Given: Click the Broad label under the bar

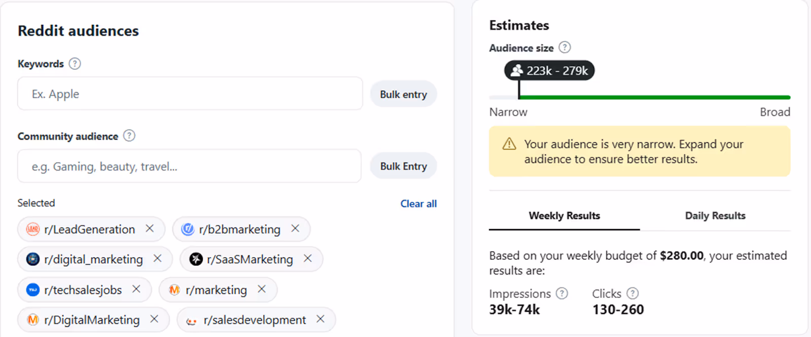Looking at the screenshot, I should [x=775, y=112].
